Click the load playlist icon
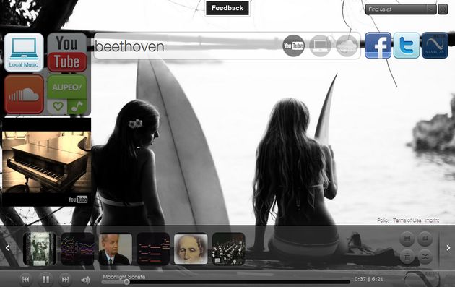This screenshot has width=455, height=287. pos(425,239)
